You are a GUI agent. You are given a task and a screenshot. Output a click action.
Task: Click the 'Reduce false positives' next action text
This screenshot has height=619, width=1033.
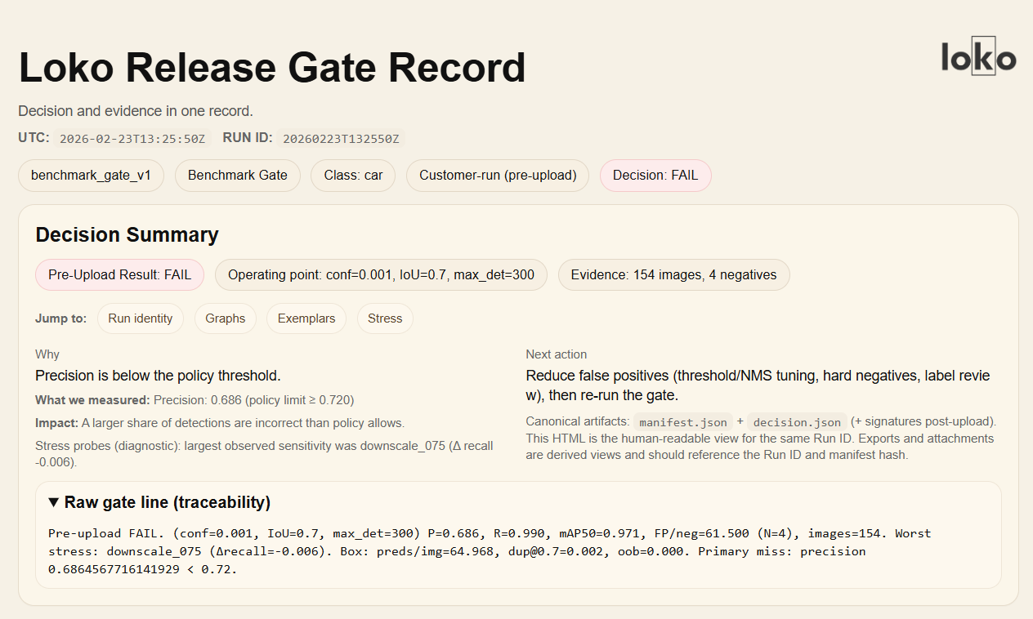pos(758,385)
